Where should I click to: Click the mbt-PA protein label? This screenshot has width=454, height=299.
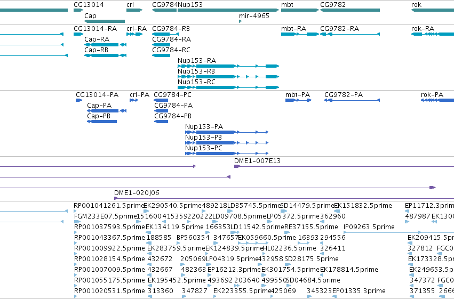[298, 95]
